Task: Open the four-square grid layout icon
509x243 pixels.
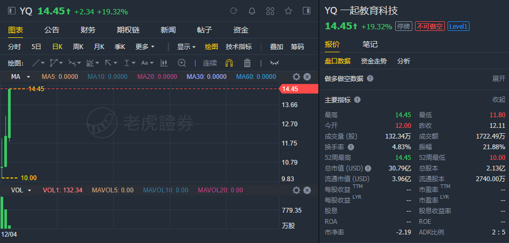Action: [x=270, y=11]
